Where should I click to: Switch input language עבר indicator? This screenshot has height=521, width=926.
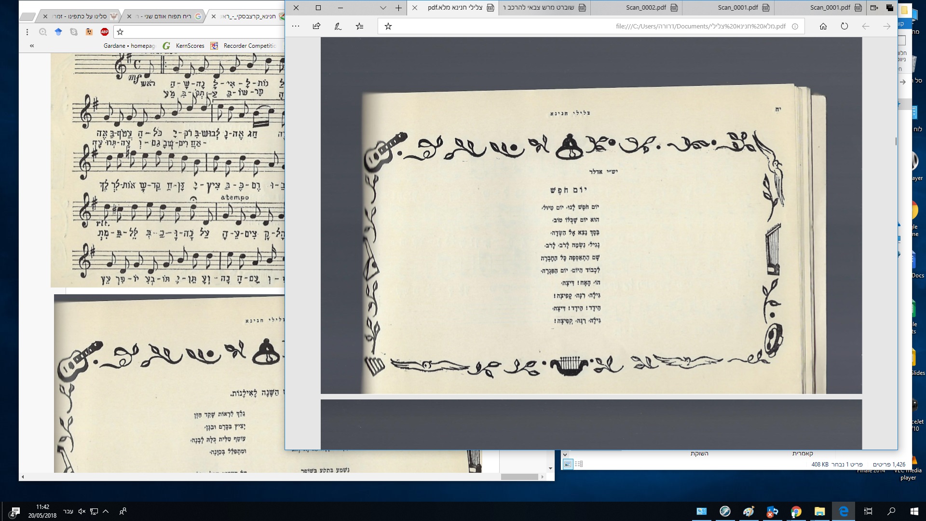click(68, 511)
